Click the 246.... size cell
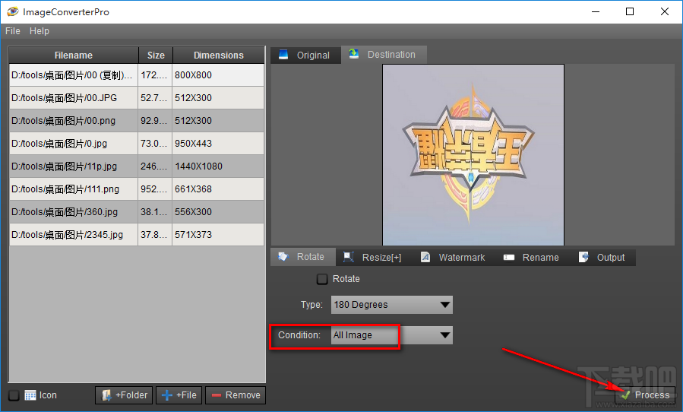This screenshot has height=412, width=683. (x=155, y=166)
